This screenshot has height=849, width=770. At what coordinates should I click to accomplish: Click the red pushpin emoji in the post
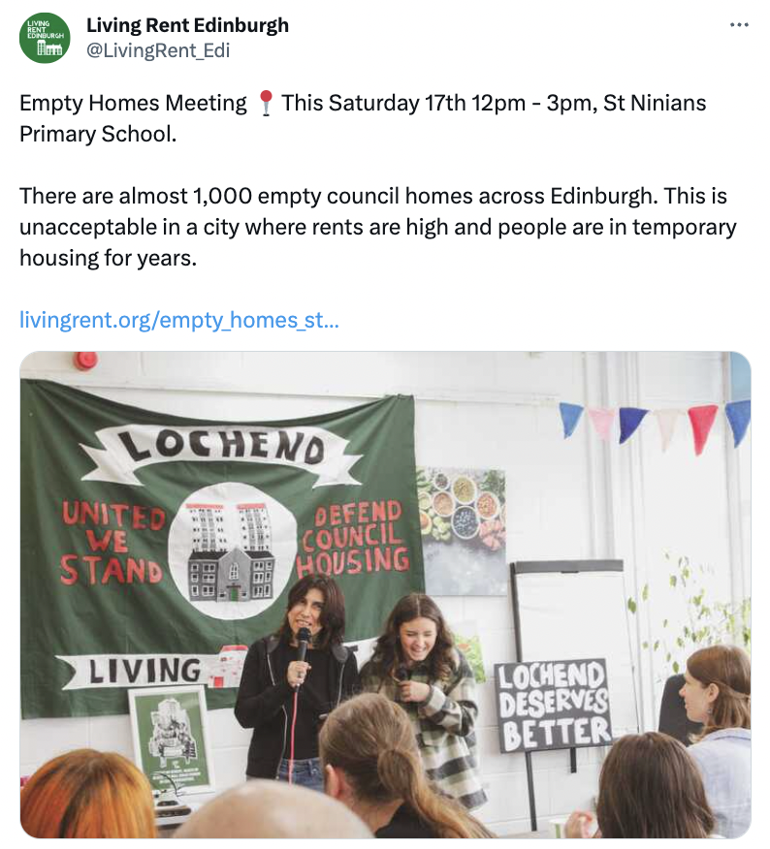265,103
